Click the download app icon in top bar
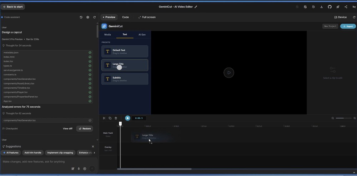The width and height of the screenshot is (357, 176). [x=321, y=7]
